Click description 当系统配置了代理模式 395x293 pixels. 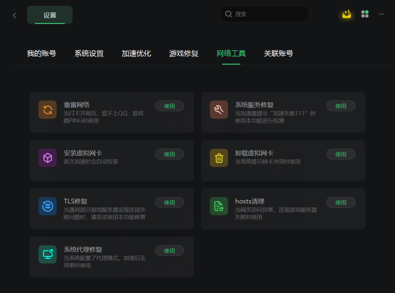coord(104,261)
